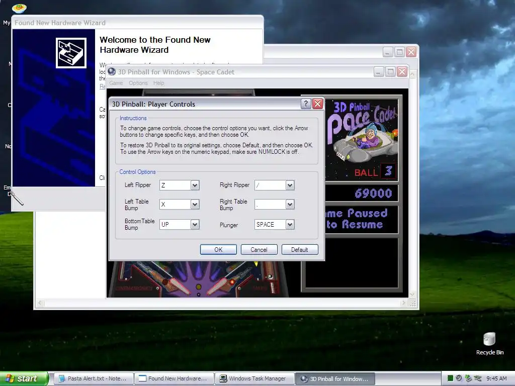515x386 pixels.
Task: Restore controls with the Default button
Action: coord(300,249)
